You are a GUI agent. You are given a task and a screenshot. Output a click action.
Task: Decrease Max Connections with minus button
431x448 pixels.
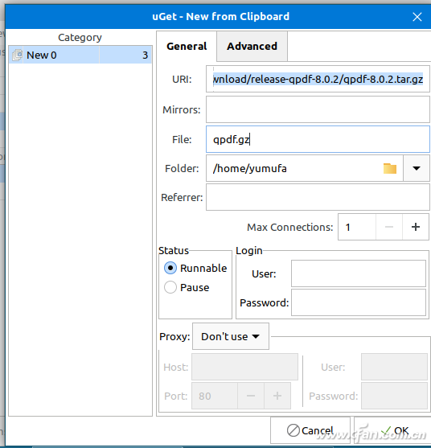pos(389,227)
